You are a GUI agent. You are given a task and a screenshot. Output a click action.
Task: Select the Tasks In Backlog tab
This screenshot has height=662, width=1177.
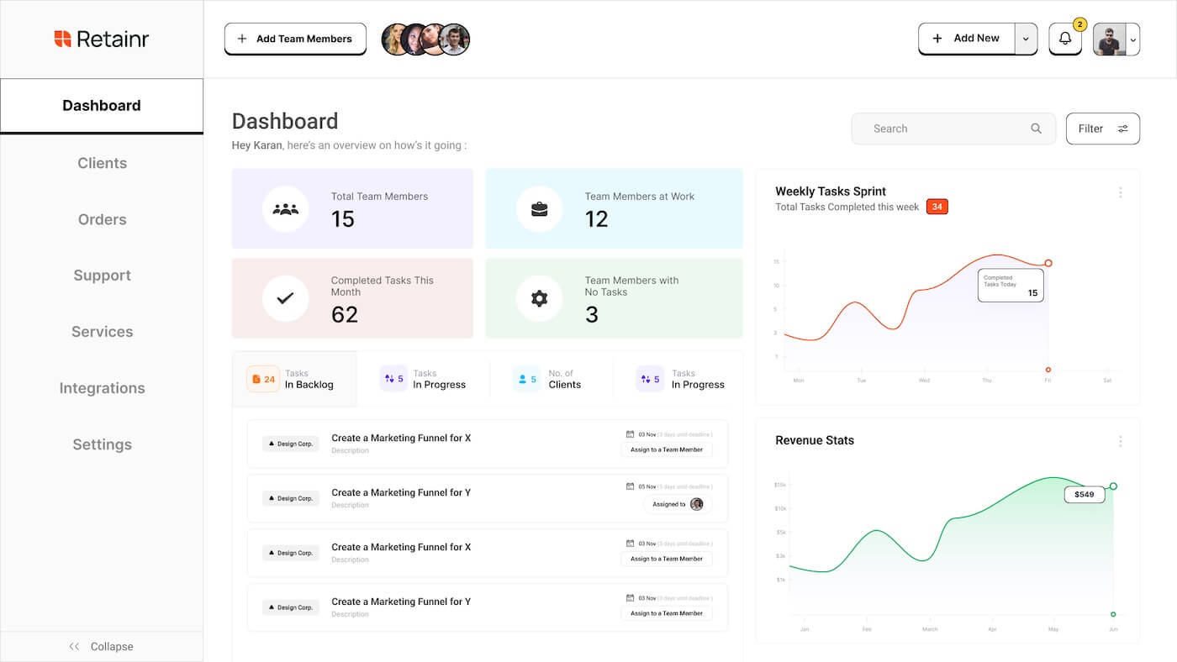pyautogui.click(x=294, y=379)
